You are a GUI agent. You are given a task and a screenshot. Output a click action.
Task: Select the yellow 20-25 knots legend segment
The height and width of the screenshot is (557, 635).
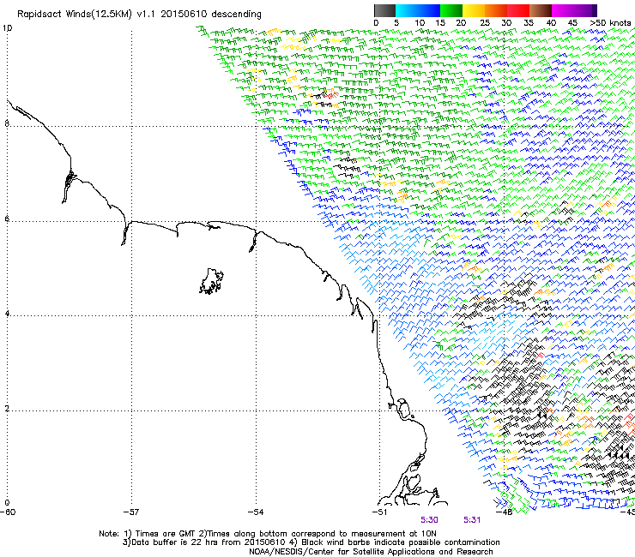474,10
